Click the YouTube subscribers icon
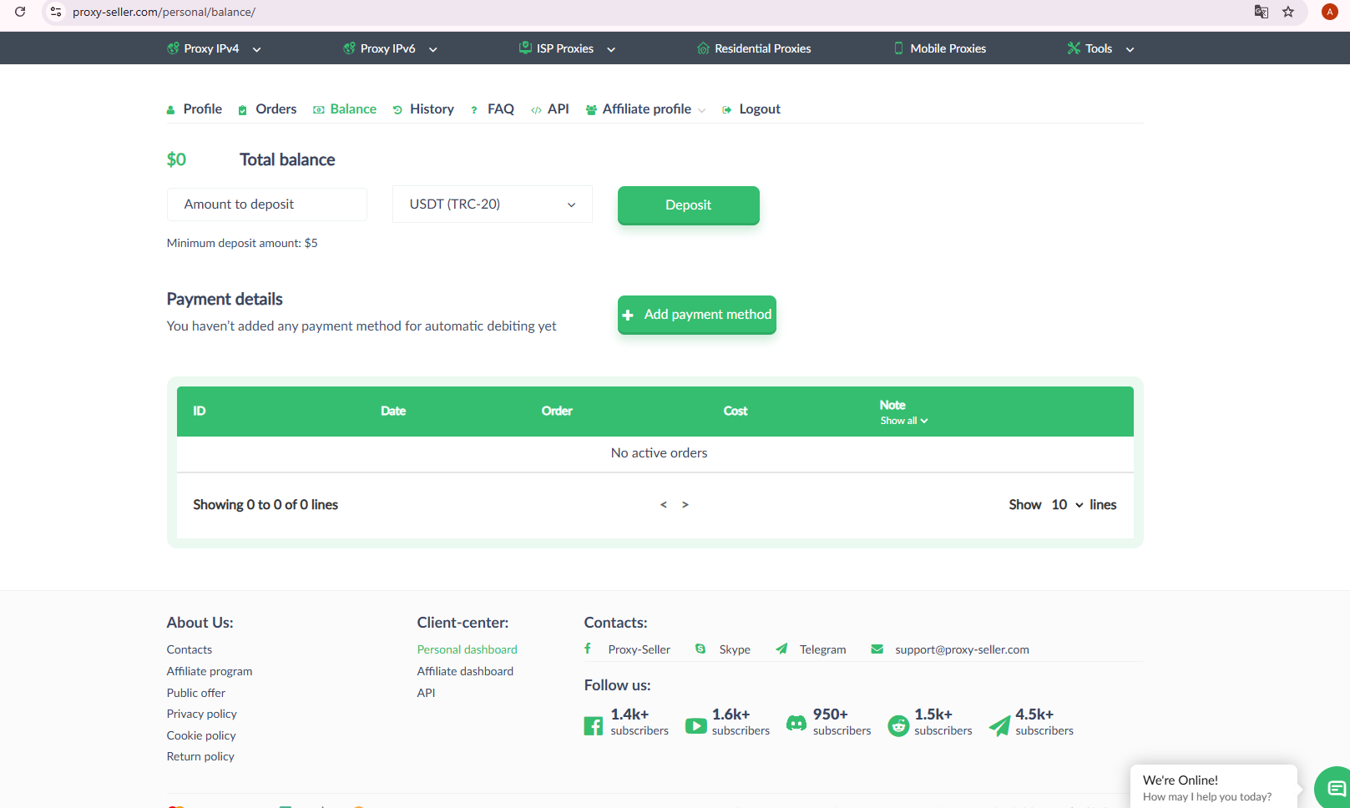 (695, 725)
